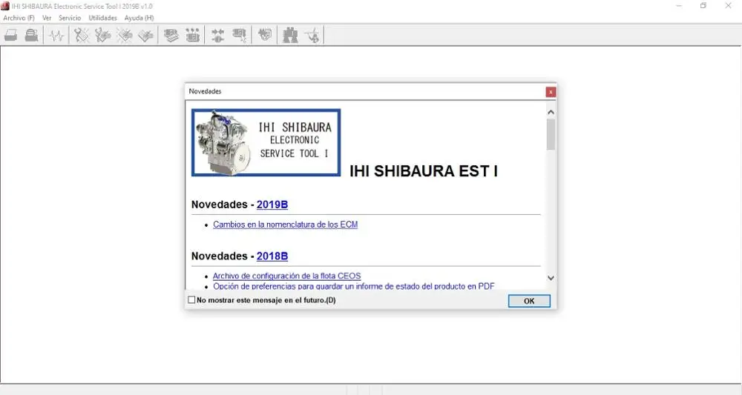Click the Novedades scrollbar down arrow
The image size is (742, 395).
551,279
